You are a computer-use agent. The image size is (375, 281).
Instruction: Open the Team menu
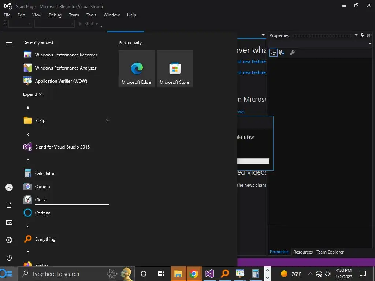pyautogui.click(x=74, y=15)
